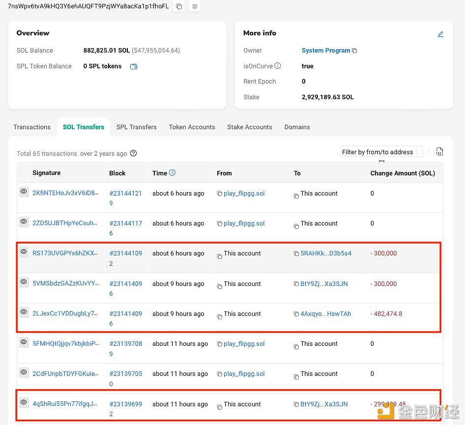Copy This account in 4qShRui55 row

click(x=219, y=407)
